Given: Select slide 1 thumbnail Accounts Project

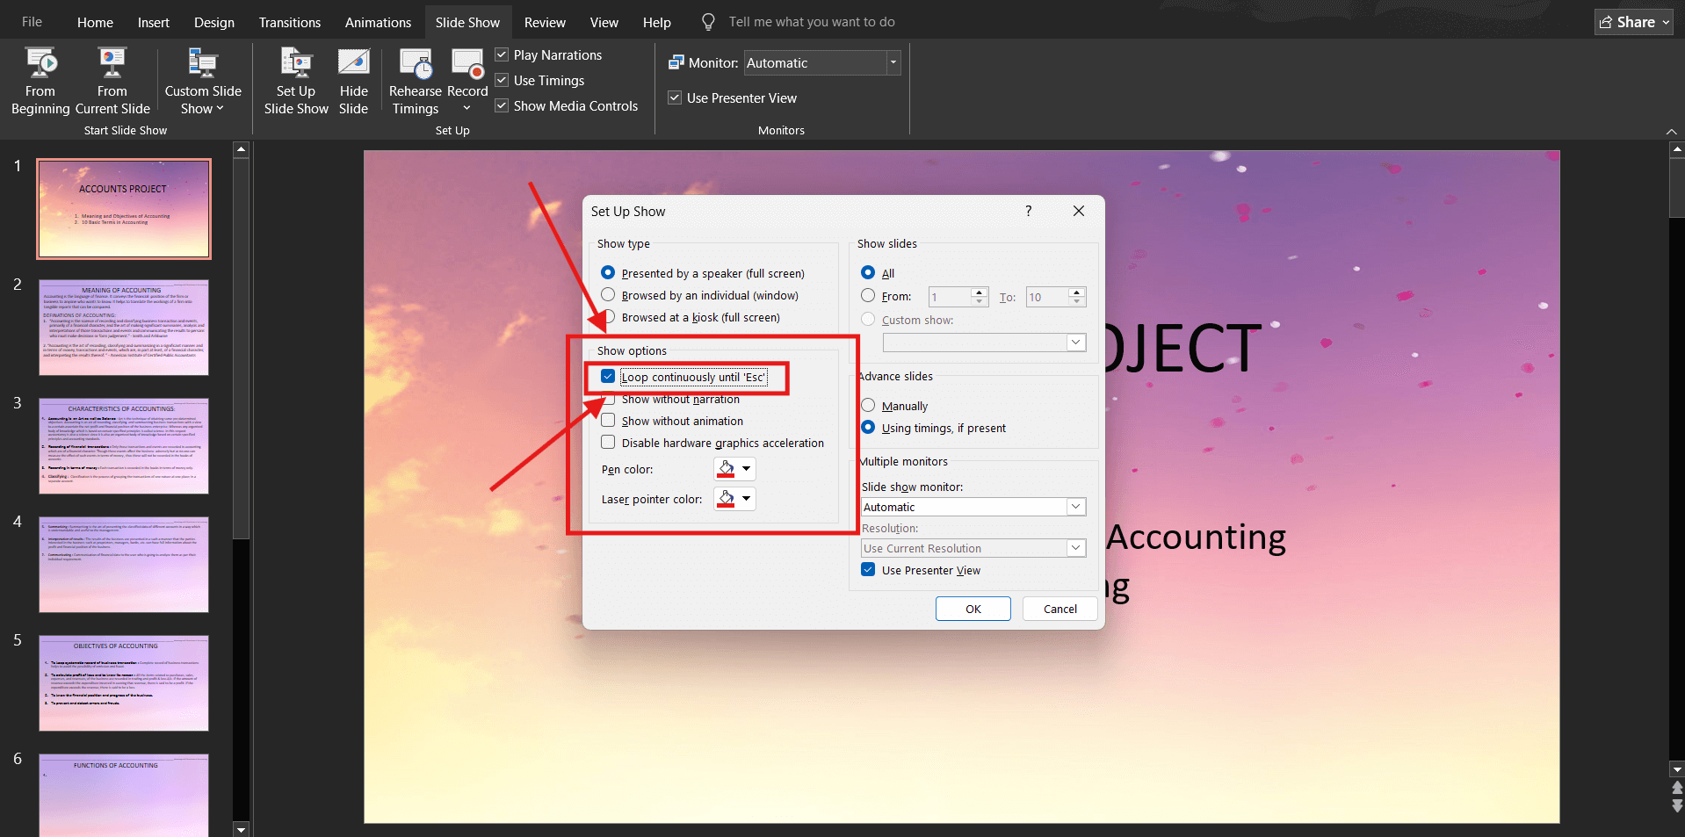Looking at the screenshot, I should [124, 209].
